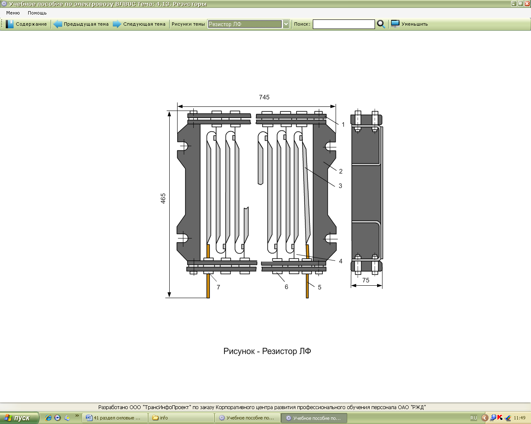Click the Уменьшить monitor icon
The image size is (531, 424).
click(395, 24)
